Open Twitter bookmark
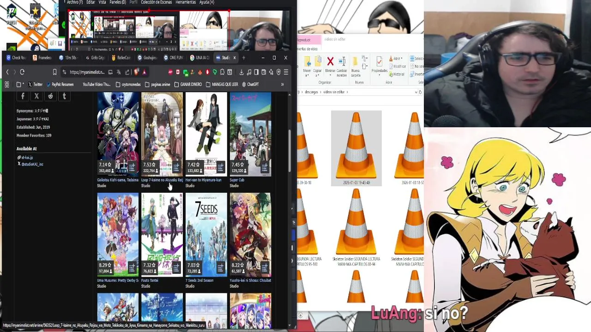 coord(35,84)
